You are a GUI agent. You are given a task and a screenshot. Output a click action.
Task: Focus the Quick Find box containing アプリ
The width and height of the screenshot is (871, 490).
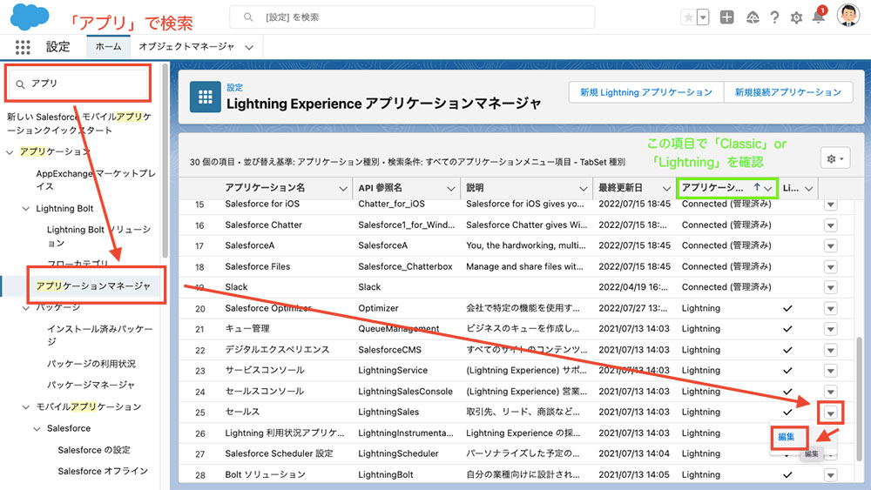[x=78, y=84]
